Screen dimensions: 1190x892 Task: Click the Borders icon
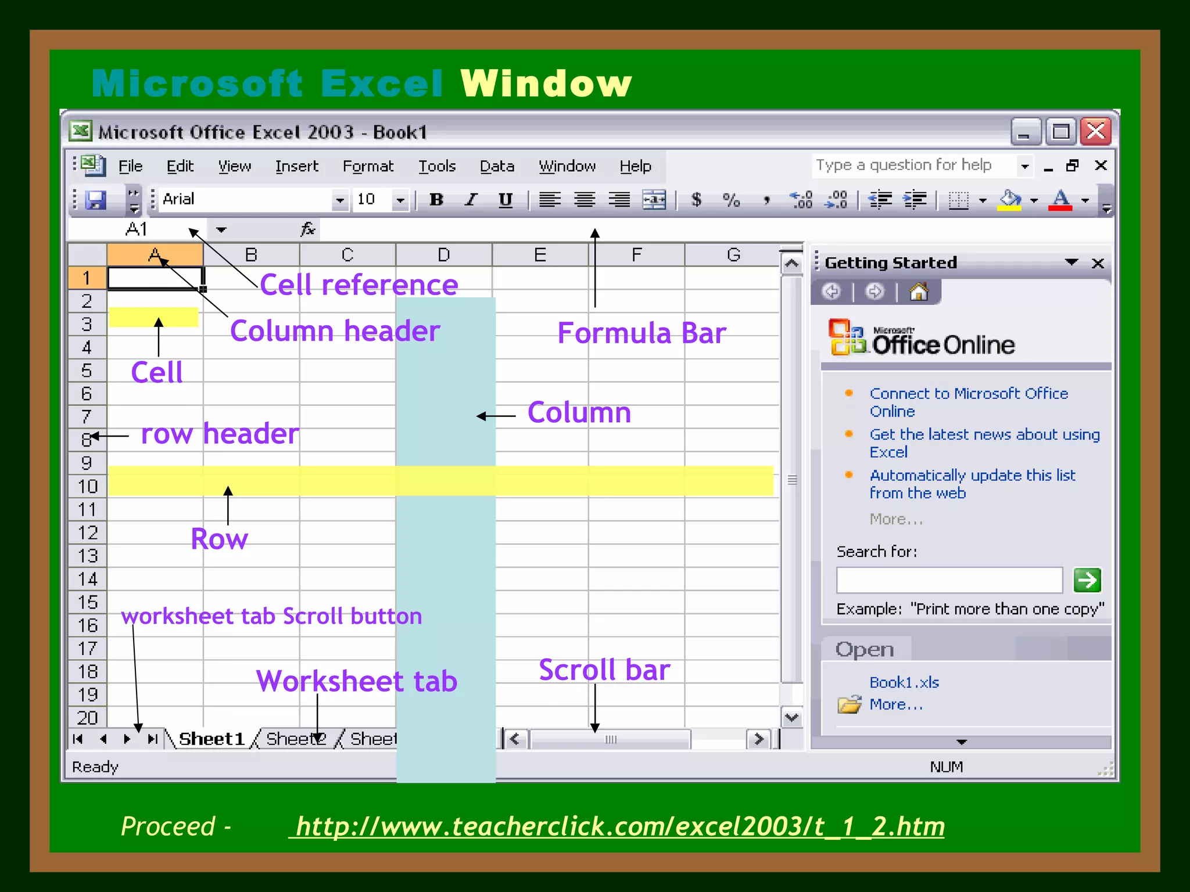(x=959, y=200)
